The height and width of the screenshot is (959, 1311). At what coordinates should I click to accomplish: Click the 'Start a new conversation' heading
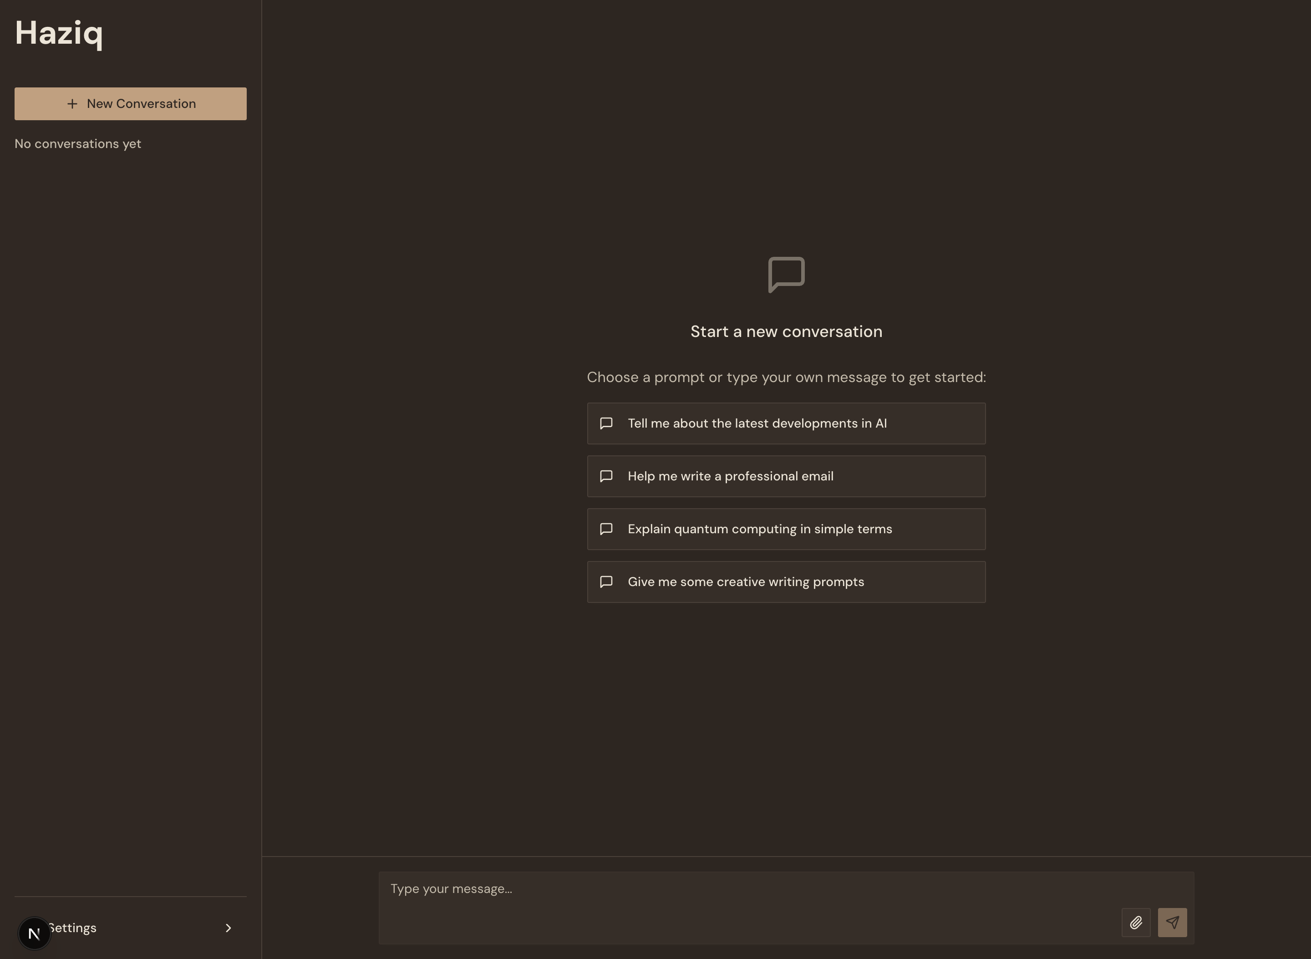[x=786, y=331]
